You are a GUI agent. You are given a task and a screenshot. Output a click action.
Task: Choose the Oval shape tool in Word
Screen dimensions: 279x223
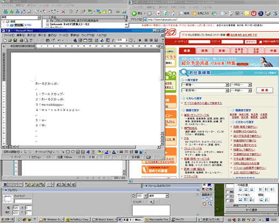[x=73, y=152]
